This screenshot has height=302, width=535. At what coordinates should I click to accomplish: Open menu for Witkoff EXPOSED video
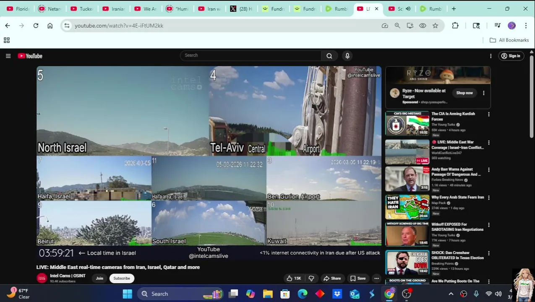(x=489, y=225)
